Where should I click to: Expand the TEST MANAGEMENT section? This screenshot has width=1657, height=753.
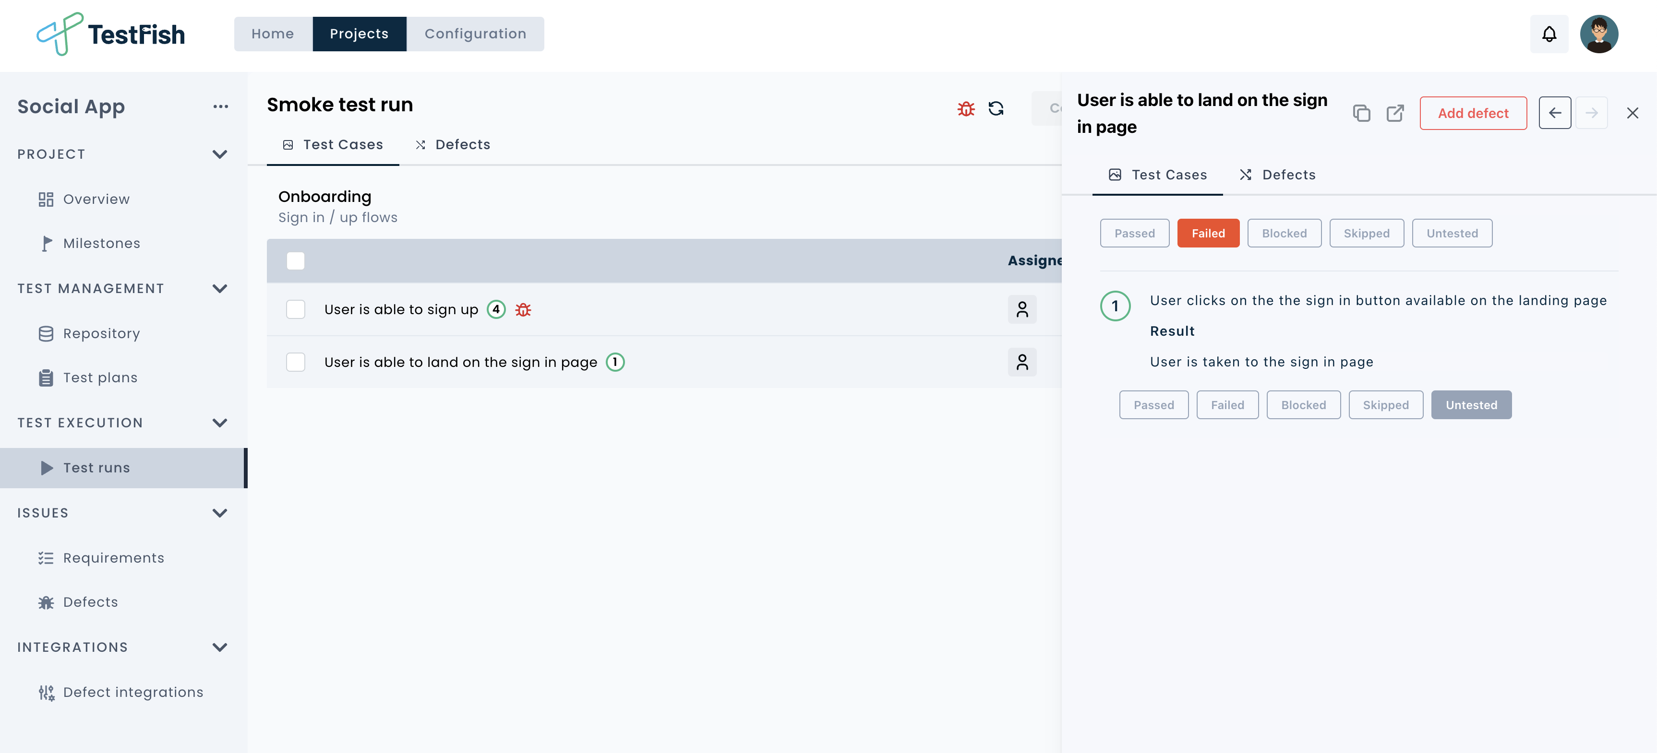point(219,287)
